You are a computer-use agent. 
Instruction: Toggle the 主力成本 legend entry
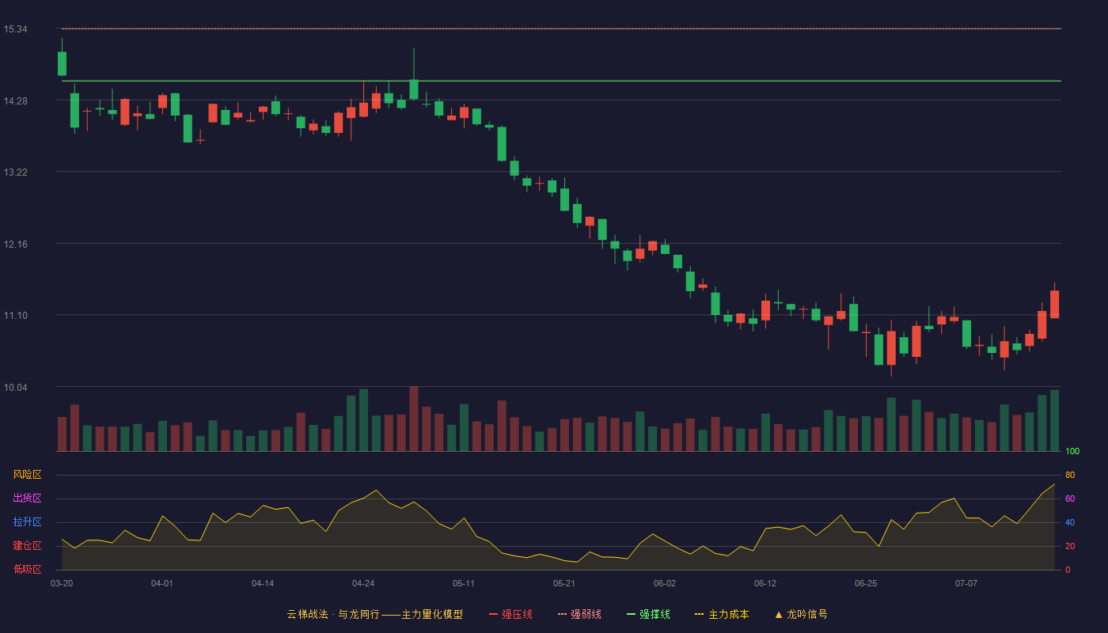point(722,614)
